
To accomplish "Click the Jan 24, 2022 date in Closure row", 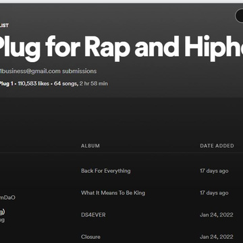I will (217, 237).
